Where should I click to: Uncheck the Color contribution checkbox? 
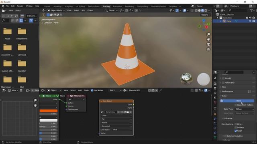[236, 131]
